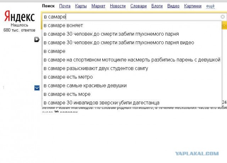Choose suggestion 'в самаре есть метро'
The height and width of the screenshot is (163, 227).
(132, 77)
